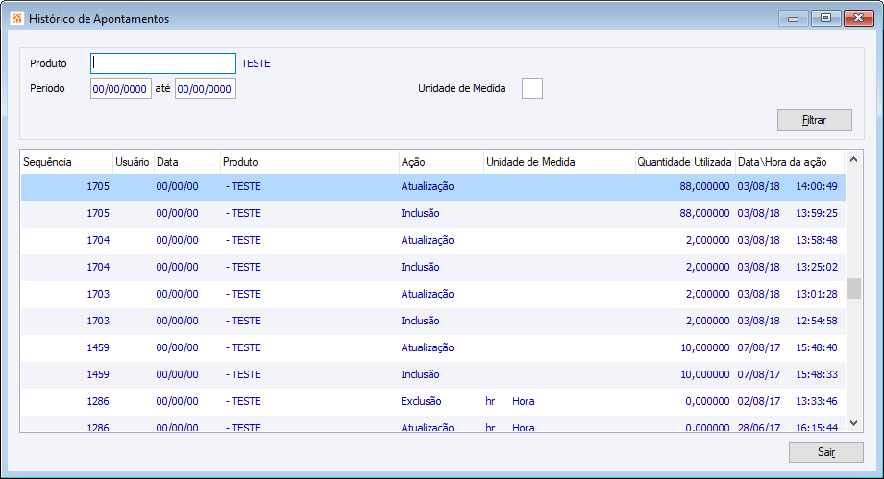
Task: Minimize the Histórico de Apontamentos window
Action: 794,18
